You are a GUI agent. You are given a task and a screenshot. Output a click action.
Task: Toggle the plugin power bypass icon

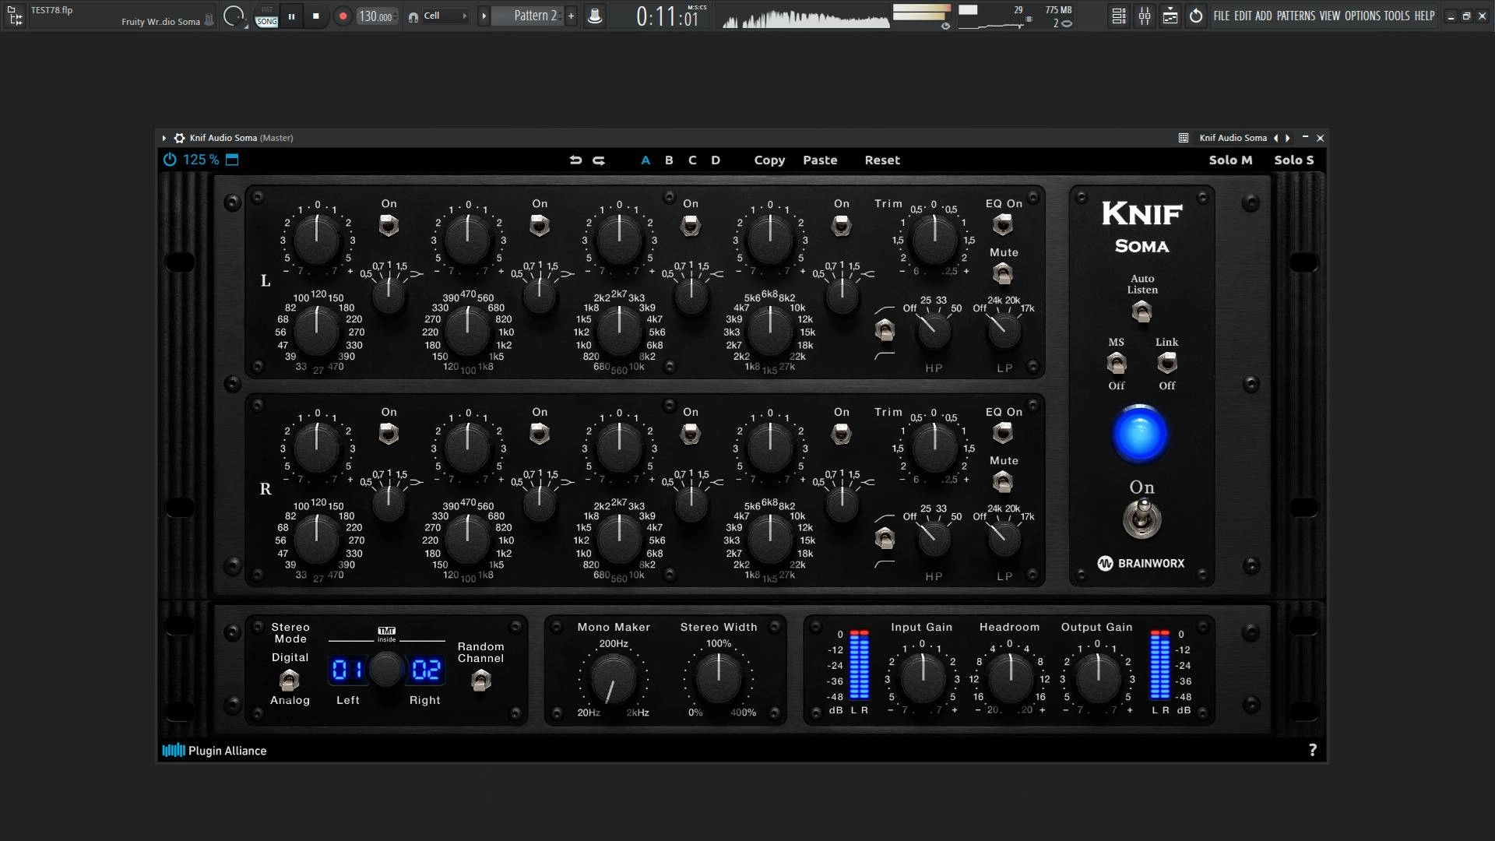170,160
